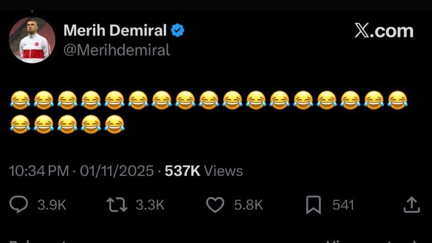
Task: Click the 3.9K replies count
Action: [x=52, y=205]
